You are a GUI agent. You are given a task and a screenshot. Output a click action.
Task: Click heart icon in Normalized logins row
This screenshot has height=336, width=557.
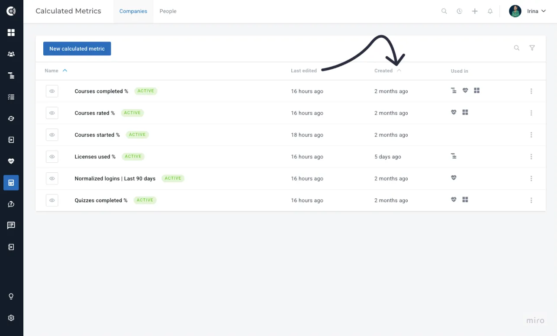point(454,178)
